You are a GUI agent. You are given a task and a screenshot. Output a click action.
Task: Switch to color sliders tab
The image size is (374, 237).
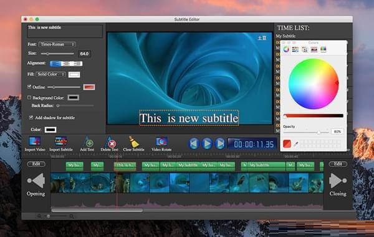(295, 49)
